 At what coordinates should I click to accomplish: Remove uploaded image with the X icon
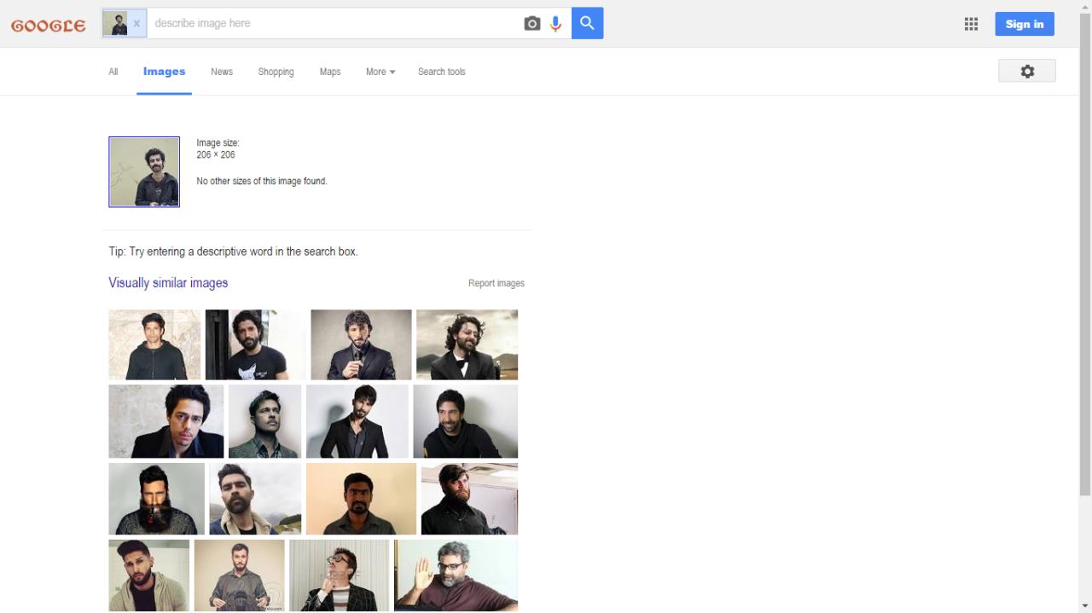136,24
